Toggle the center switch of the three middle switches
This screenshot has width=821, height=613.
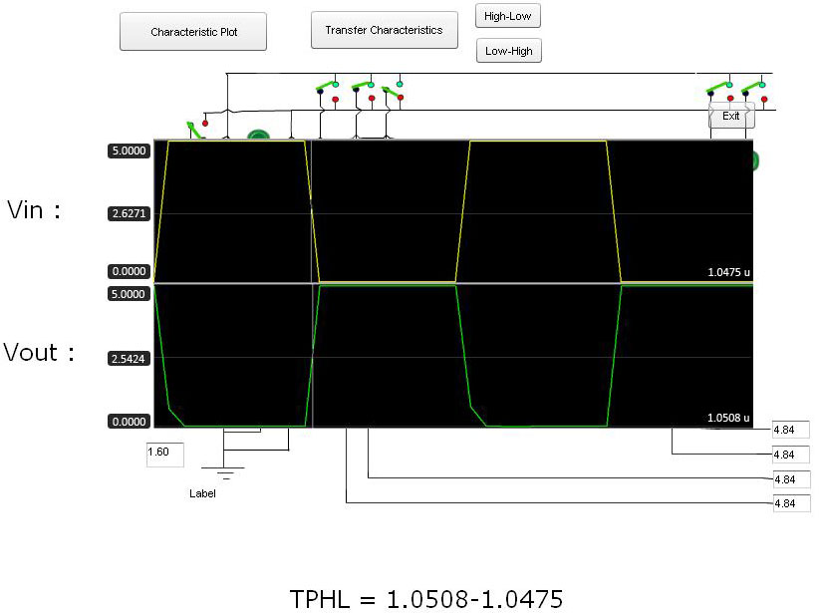[x=364, y=90]
